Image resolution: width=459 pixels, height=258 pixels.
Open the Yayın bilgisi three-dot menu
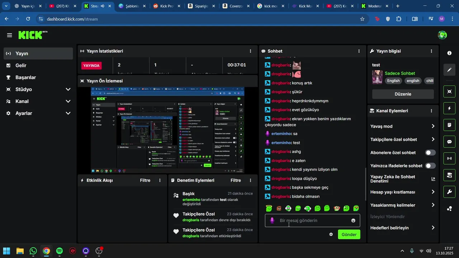(431, 51)
